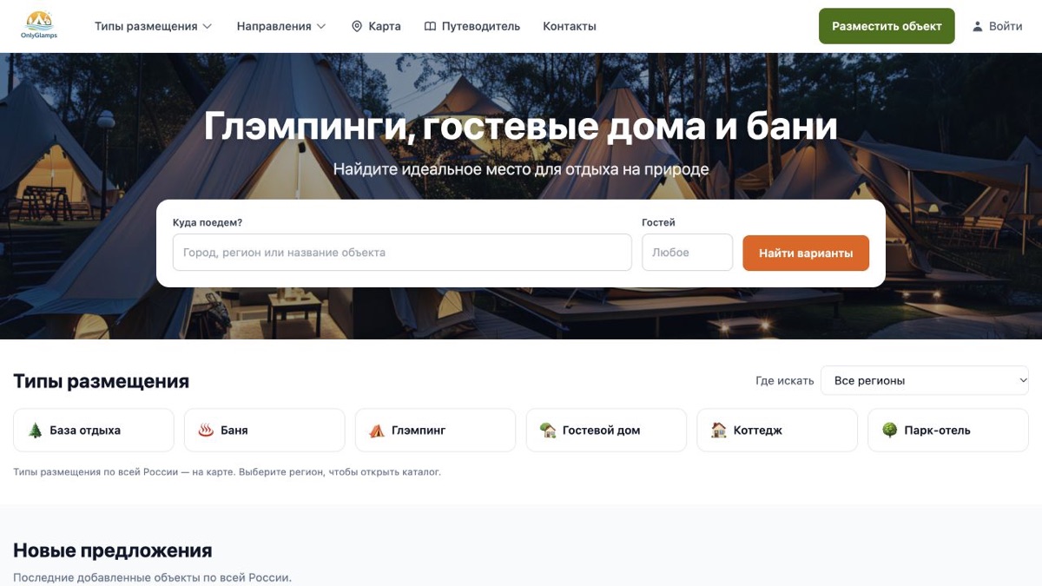Open the Все регионы dropdown
1042x586 pixels.
(925, 380)
